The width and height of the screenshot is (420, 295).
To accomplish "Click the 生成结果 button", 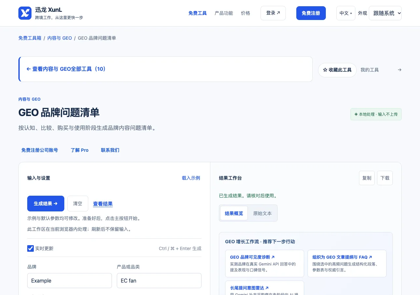I will [x=46, y=204].
